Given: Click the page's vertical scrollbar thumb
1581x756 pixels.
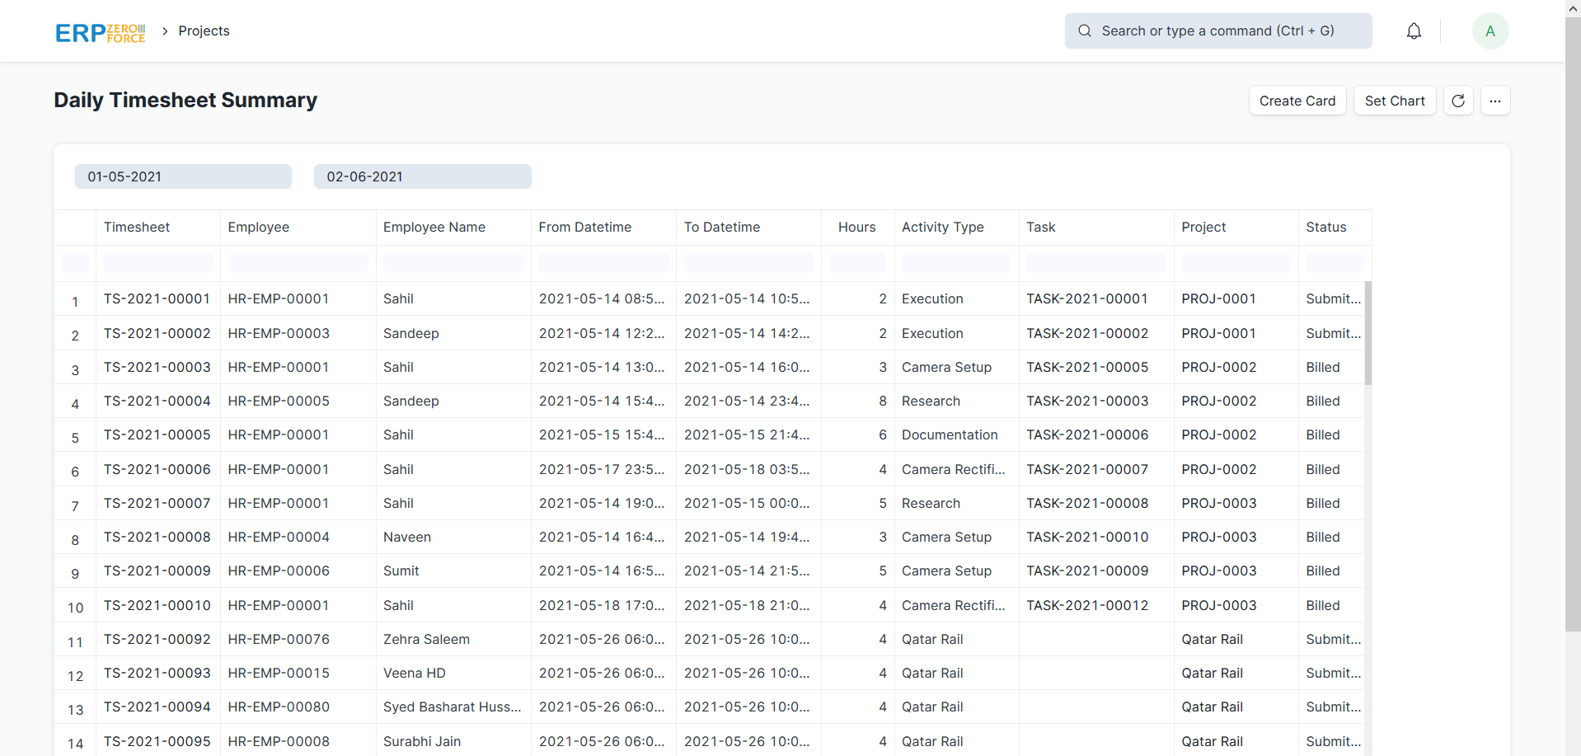Looking at the screenshot, I should [1573, 324].
